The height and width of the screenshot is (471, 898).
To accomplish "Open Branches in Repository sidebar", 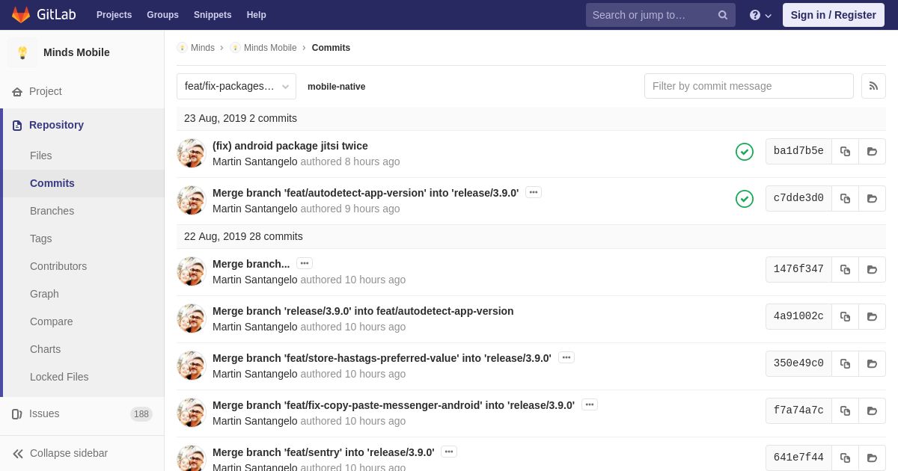I will pyautogui.click(x=52, y=211).
